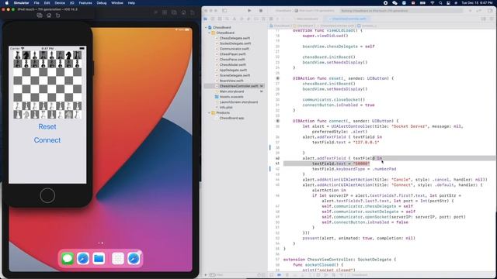Click the home icon in iPod simulator toolbar
This screenshot has width=497, height=279.
49,15
